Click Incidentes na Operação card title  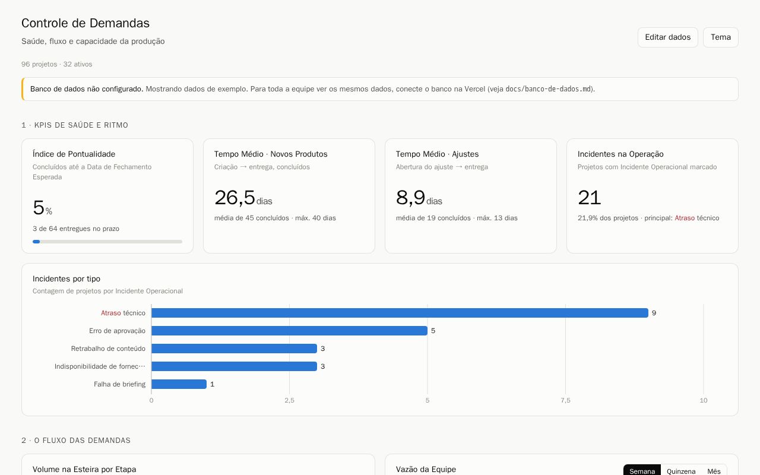[620, 154]
